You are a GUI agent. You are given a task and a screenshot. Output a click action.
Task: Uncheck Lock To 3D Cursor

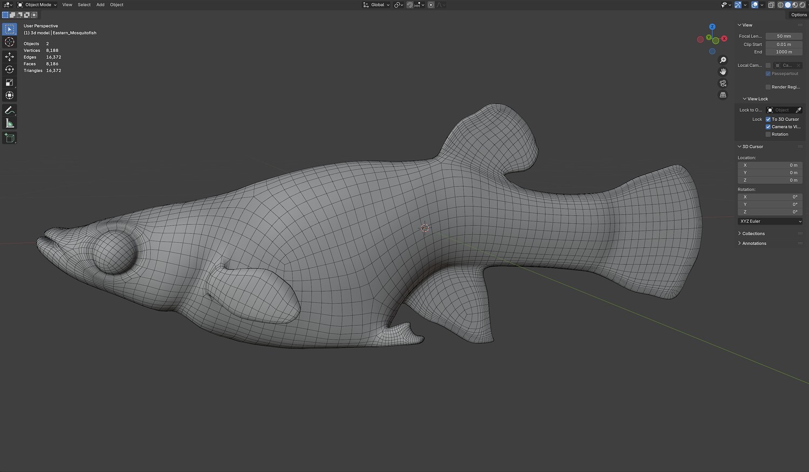tap(768, 119)
